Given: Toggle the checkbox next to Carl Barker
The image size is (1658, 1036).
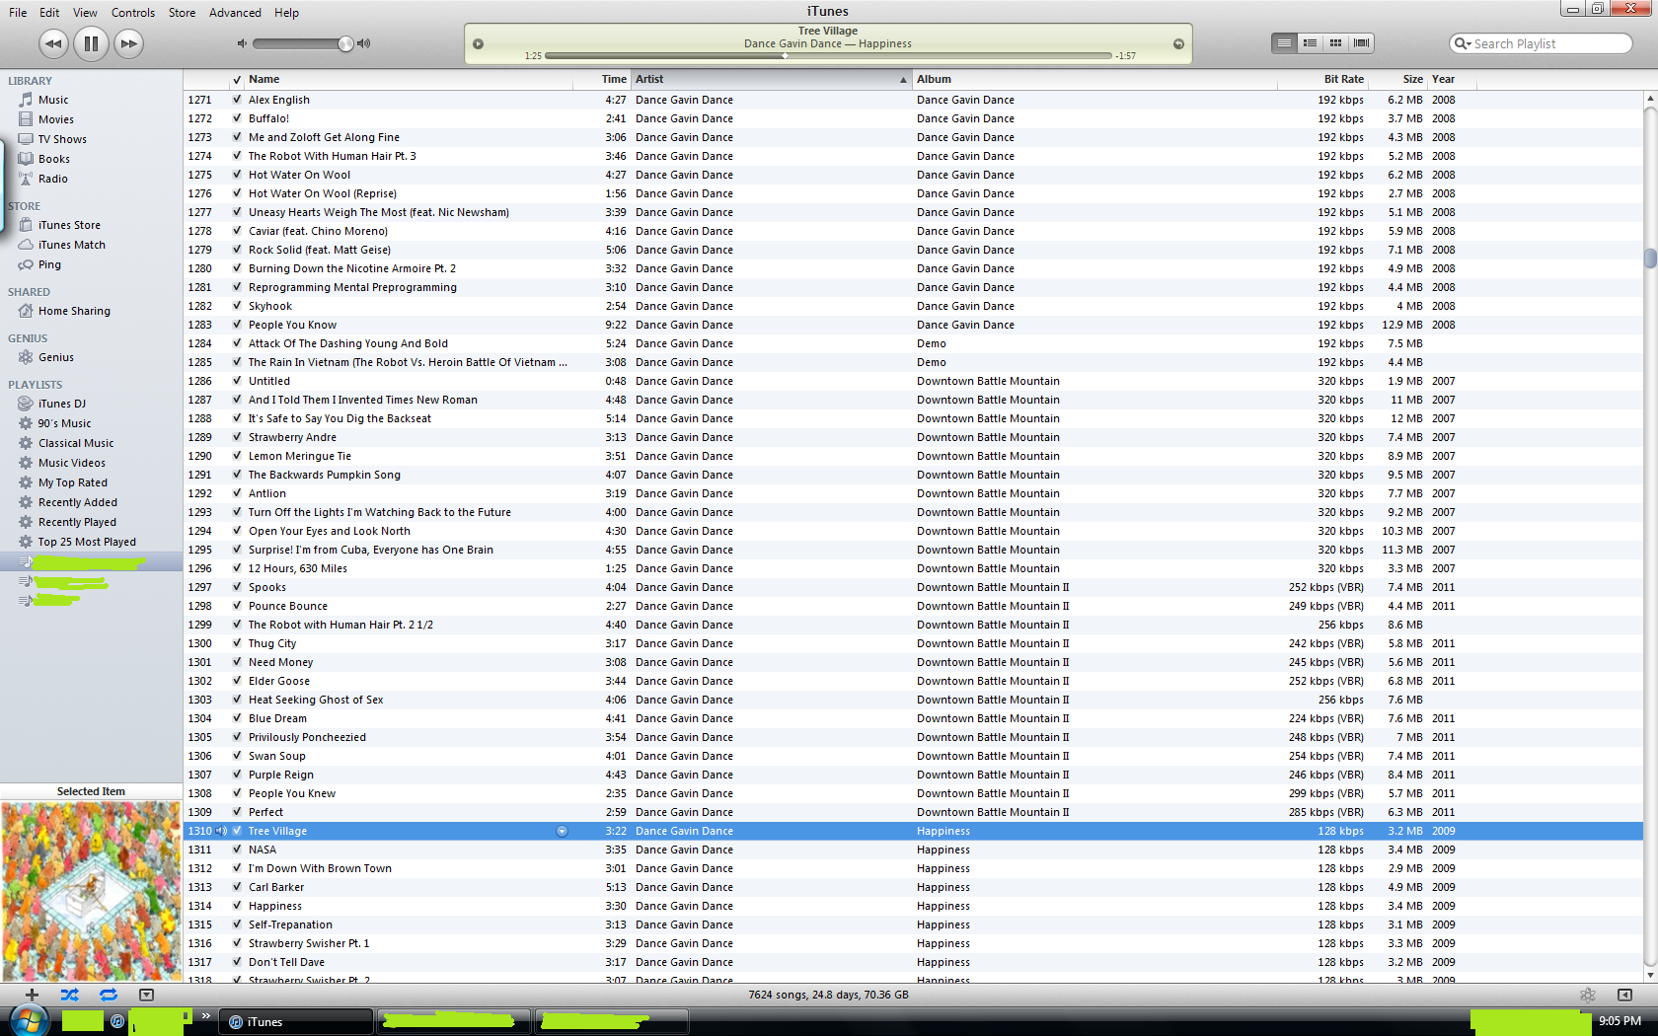Looking at the screenshot, I should coord(237,887).
